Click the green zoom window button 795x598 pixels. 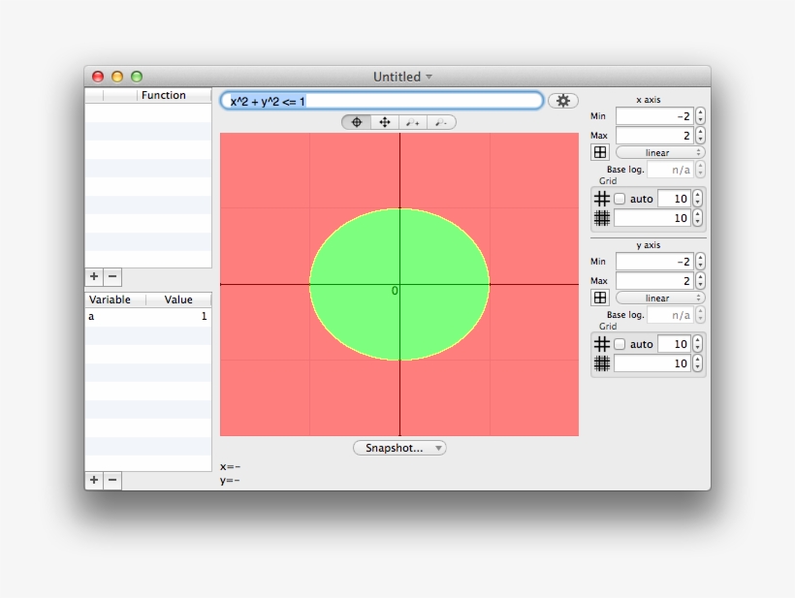click(x=137, y=77)
